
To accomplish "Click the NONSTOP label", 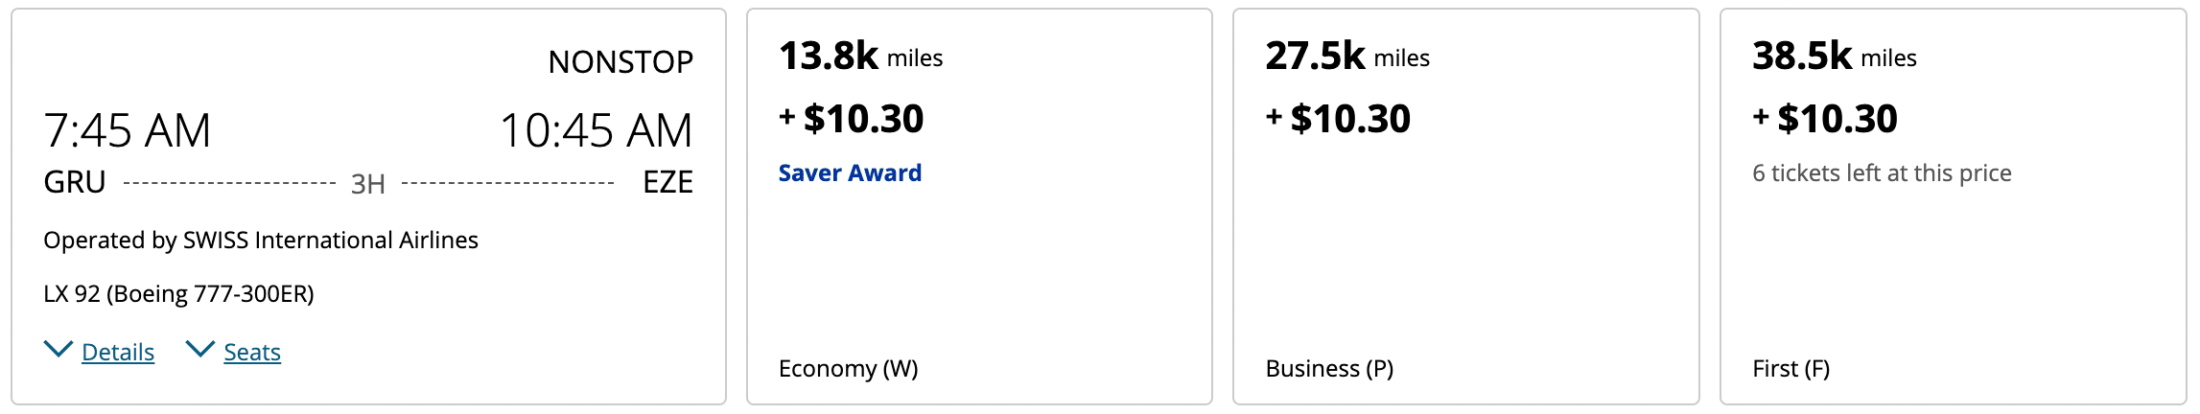I will 620,62.
